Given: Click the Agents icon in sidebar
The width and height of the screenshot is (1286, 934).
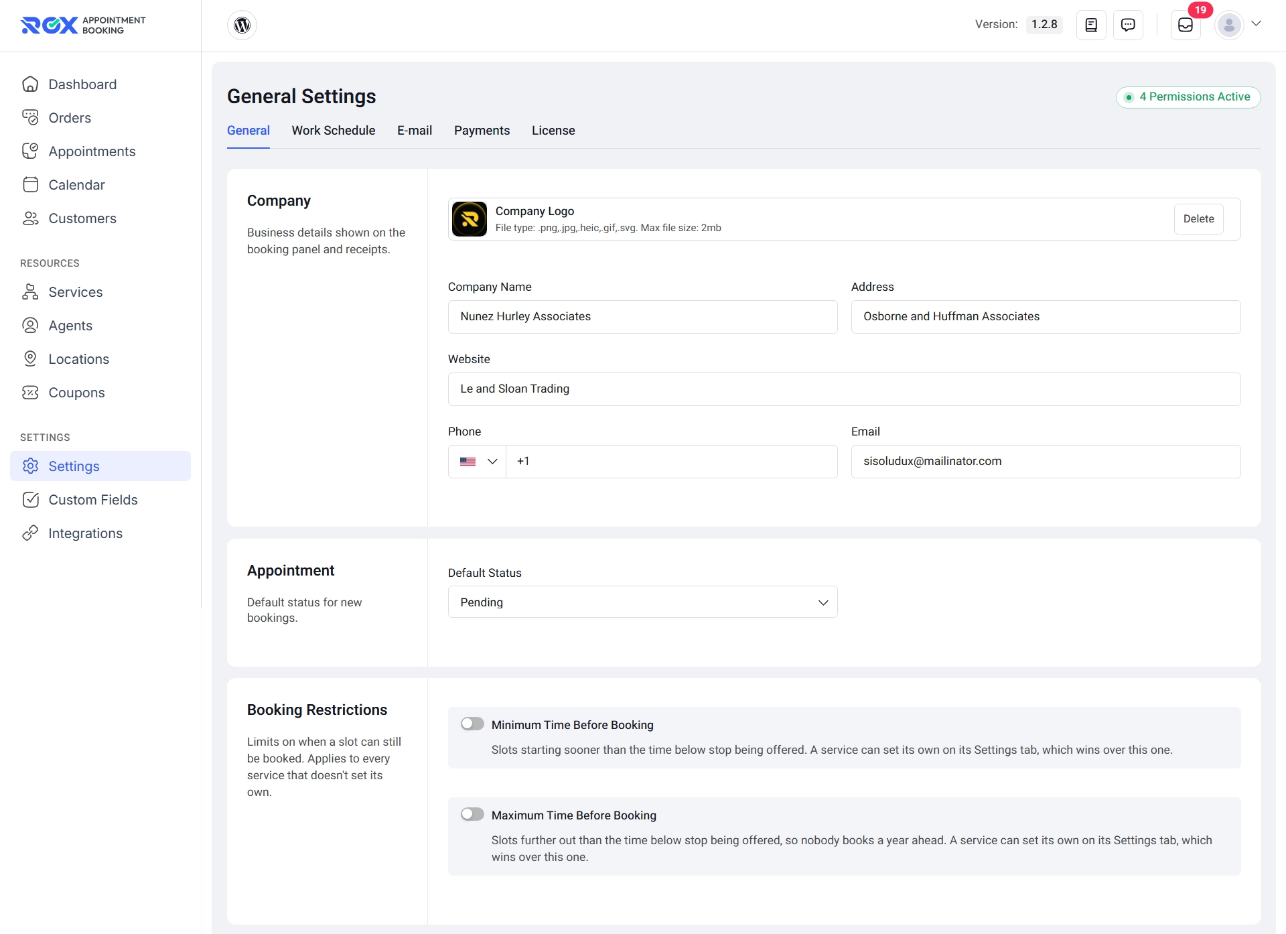Looking at the screenshot, I should pos(30,326).
